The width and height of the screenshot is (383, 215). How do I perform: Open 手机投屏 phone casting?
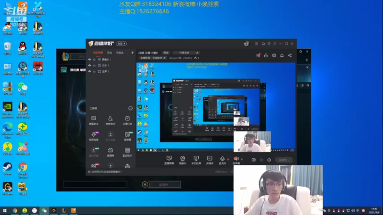(x=196, y=160)
